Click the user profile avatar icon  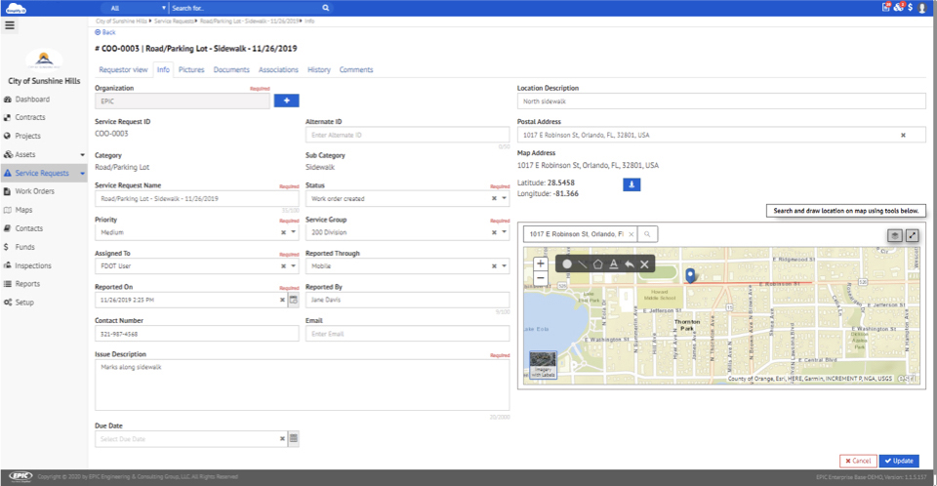922,8
